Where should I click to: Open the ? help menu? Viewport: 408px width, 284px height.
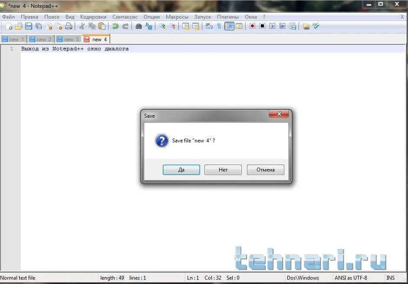[264, 17]
